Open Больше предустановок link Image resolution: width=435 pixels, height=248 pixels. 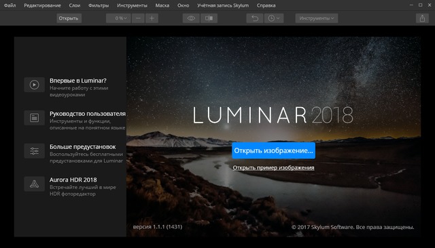[83, 147]
